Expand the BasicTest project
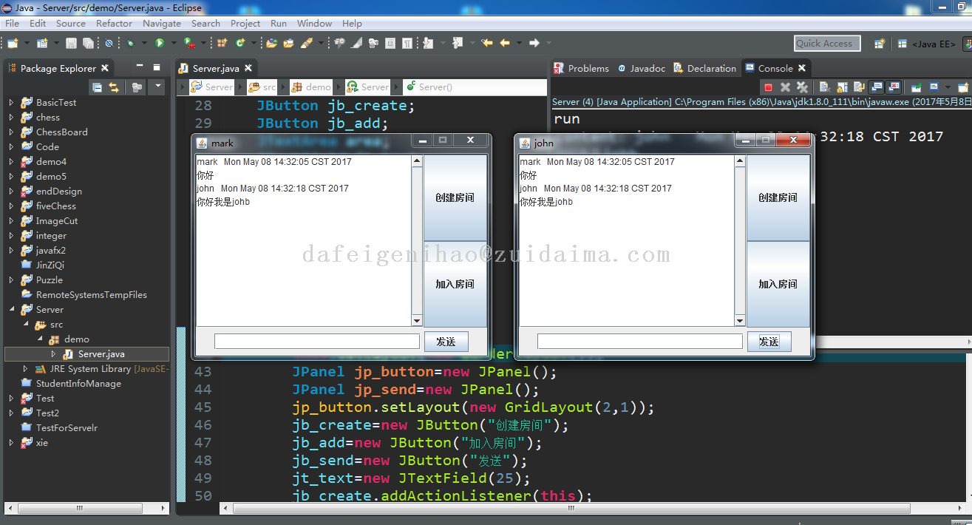Viewport: 972px width, 525px height. [11, 102]
